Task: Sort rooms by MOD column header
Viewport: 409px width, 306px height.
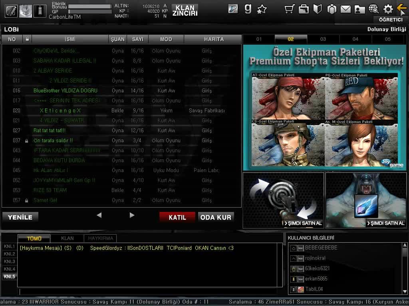Action: click(x=166, y=39)
